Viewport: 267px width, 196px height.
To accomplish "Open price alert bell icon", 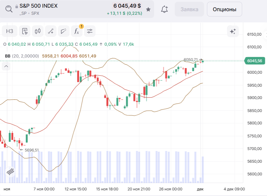I will pyautogui.click(x=164, y=9).
